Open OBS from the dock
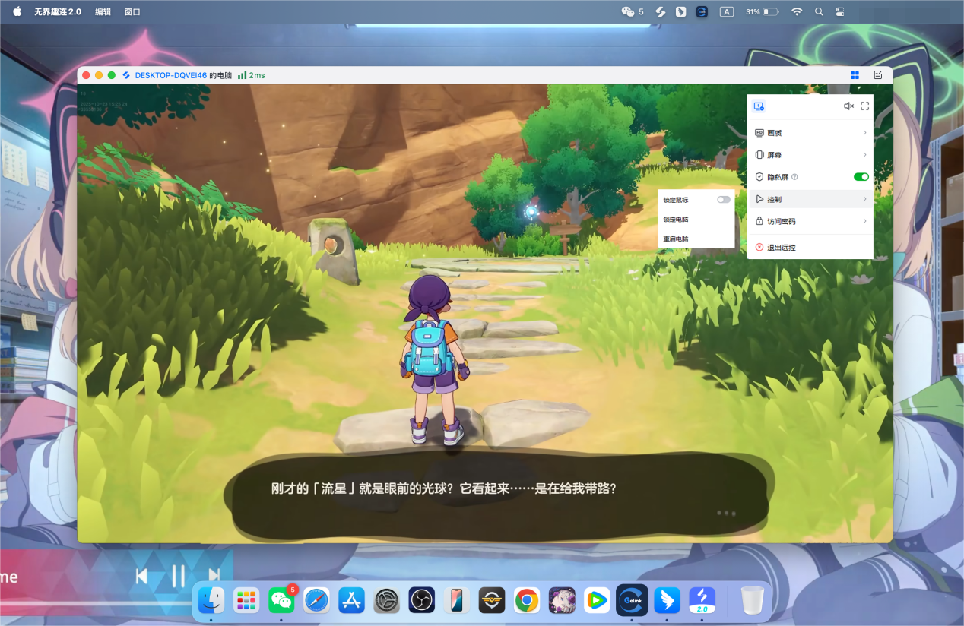Image resolution: width=964 pixels, height=626 pixels. click(x=420, y=600)
